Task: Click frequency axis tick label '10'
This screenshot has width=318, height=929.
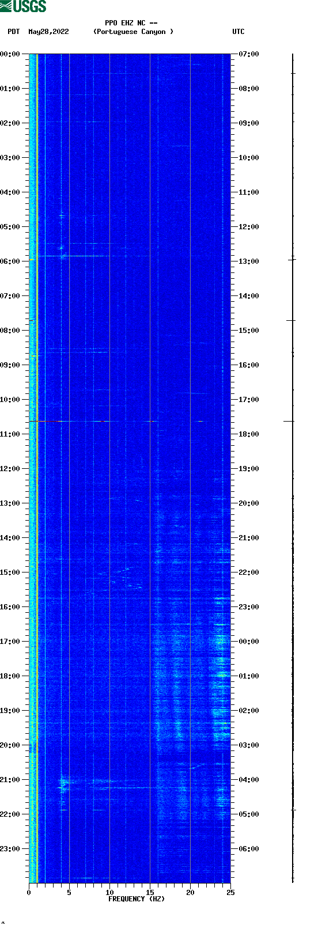Action: [x=109, y=893]
